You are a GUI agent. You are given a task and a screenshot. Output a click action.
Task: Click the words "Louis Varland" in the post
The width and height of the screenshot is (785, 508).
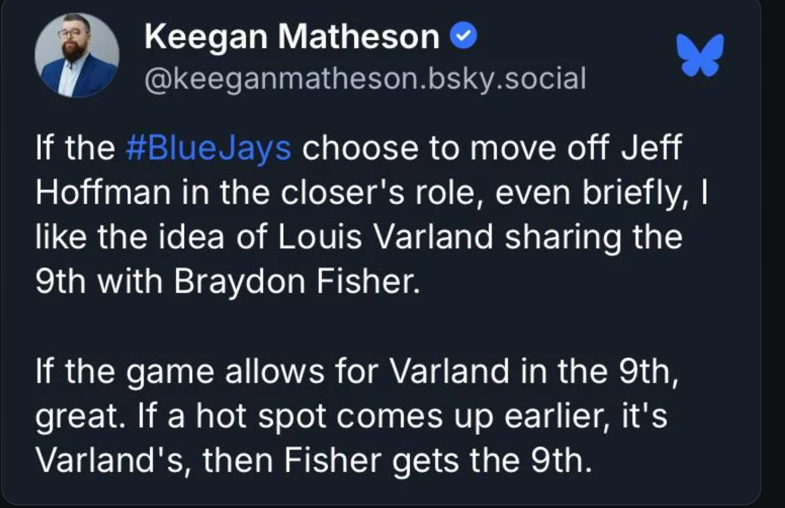(385, 237)
